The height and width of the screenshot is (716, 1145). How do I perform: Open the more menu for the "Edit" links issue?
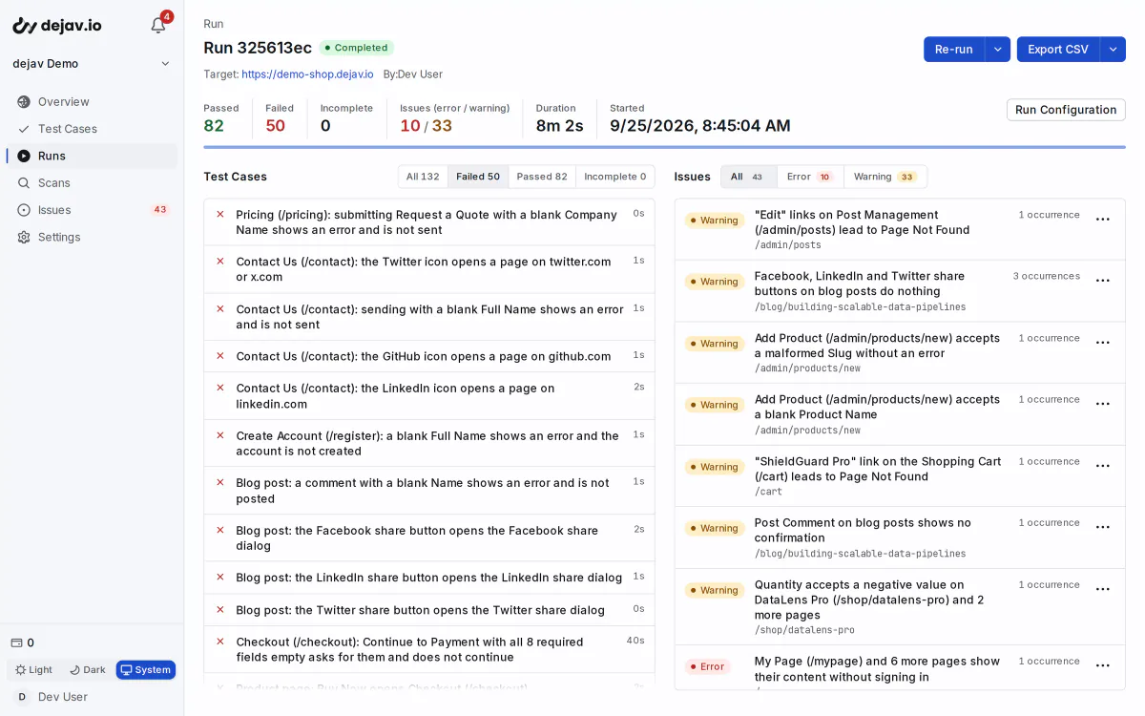point(1102,220)
